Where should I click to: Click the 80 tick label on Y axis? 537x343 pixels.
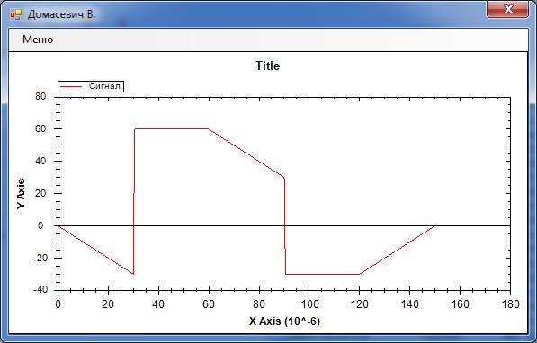click(40, 96)
